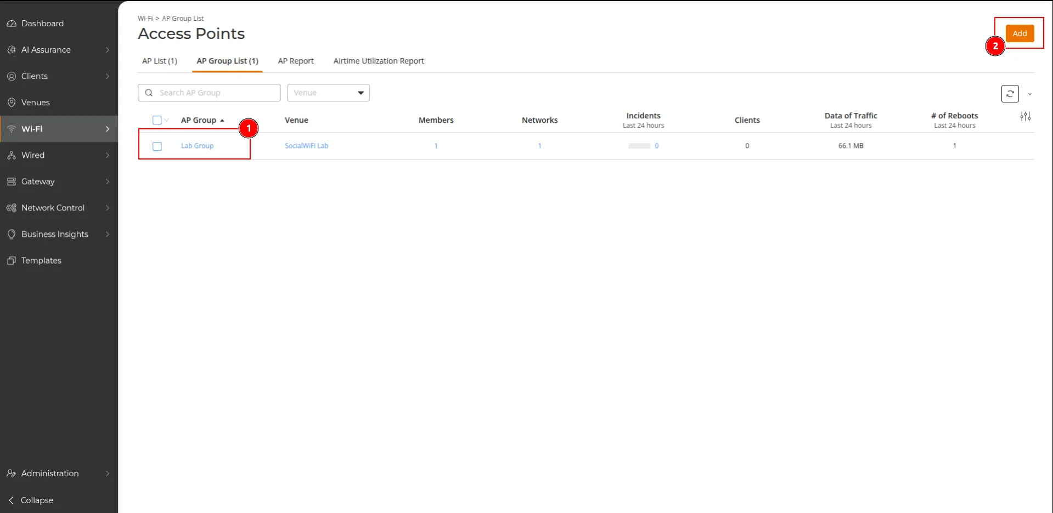Click the Templates copy icon
Screen dimensions: 1053x513
(12, 260)
